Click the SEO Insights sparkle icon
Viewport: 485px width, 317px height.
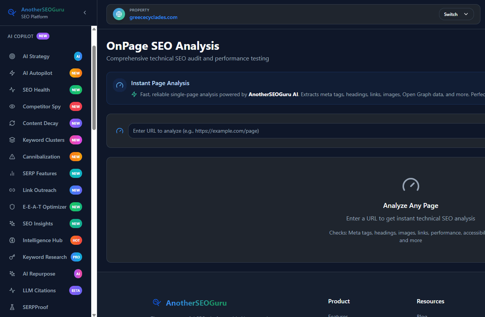click(x=12, y=223)
